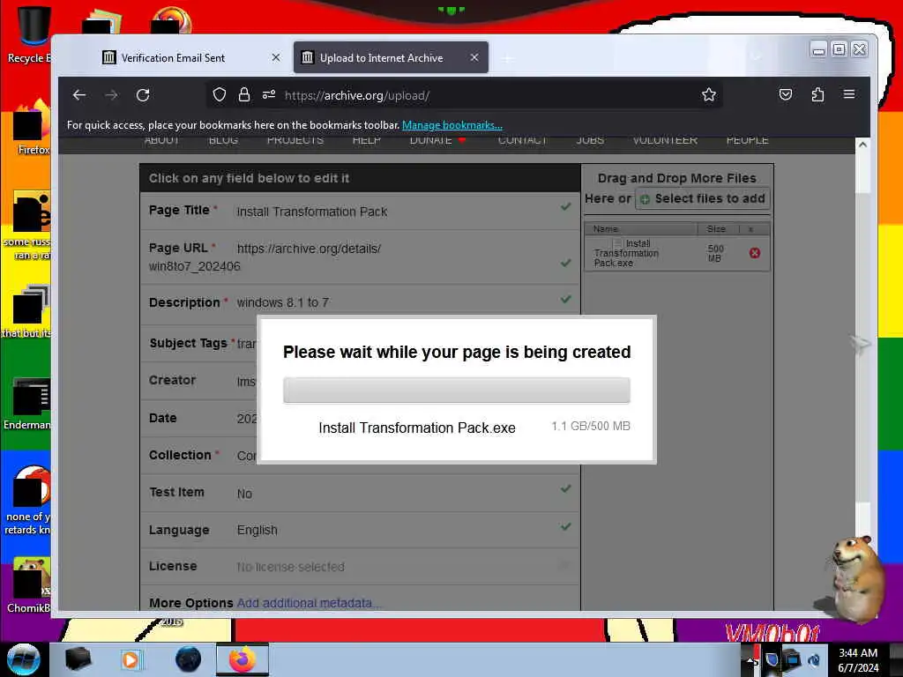The height and width of the screenshot is (677, 903).
Task: Open the Firefox desktop shortcut
Action: click(x=30, y=128)
